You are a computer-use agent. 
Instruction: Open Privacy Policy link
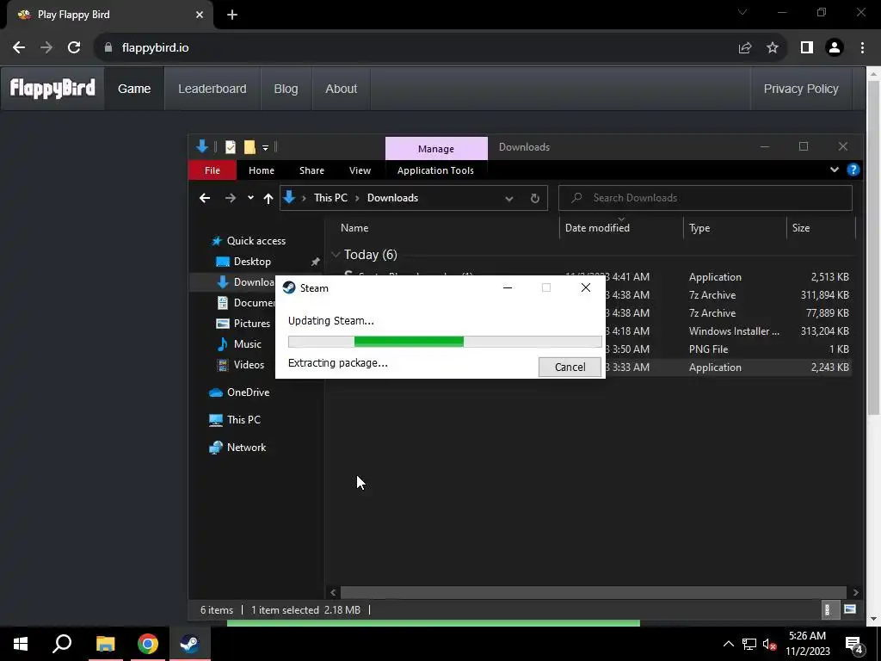click(x=801, y=89)
